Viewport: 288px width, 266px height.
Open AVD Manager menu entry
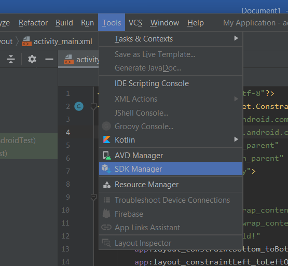[x=171, y=156]
